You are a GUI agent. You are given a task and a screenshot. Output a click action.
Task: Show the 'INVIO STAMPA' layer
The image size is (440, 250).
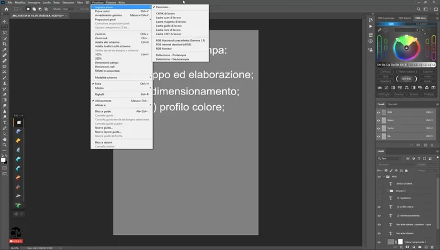click(x=379, y=184)
